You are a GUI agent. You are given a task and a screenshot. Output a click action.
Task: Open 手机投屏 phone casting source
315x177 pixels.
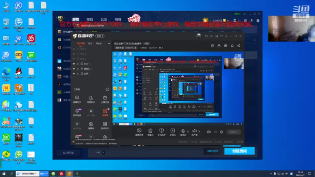161,132
